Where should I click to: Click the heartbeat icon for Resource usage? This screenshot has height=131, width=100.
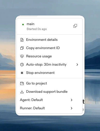tap(22, 56)
